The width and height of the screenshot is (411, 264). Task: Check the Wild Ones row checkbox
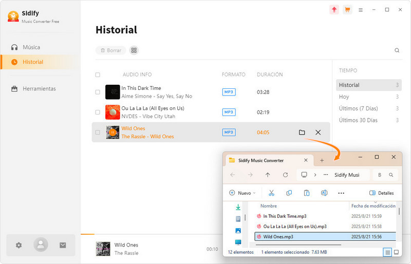click(x=98, y=133)
